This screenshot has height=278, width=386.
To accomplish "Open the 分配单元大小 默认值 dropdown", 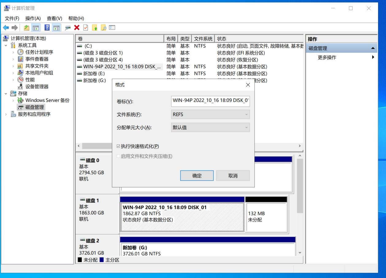I will tap(210, 128).
